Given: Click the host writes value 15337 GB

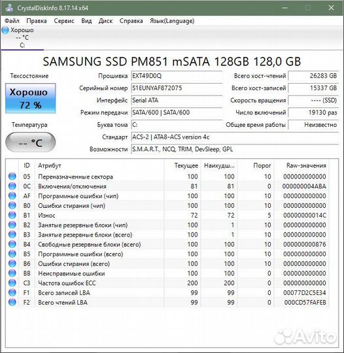Looking at the screenshot, I should click(x=313, y=88).
